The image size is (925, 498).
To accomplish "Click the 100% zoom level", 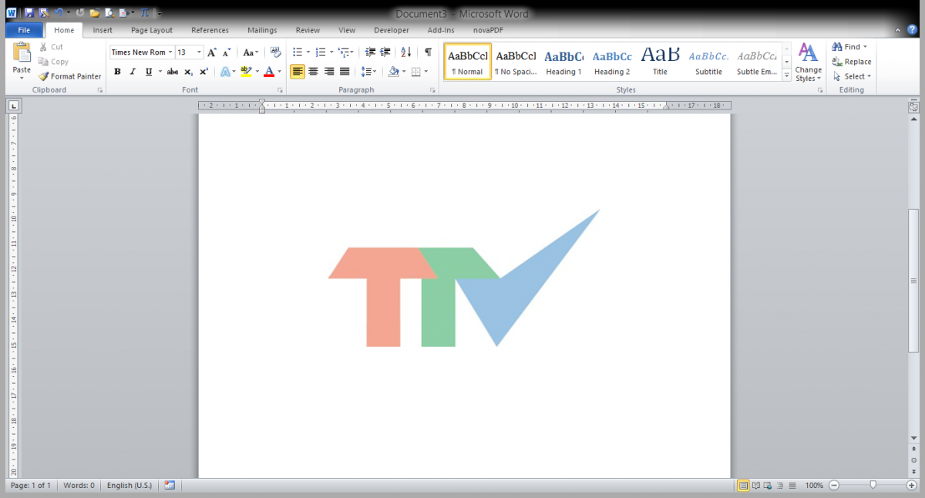I will tap(814, 486).
